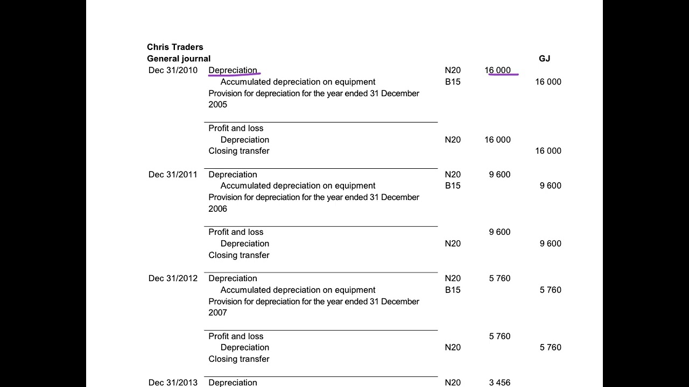Click the text ending in December 2005
Screen dimensions: 689x387
click(x=314, y=99)
